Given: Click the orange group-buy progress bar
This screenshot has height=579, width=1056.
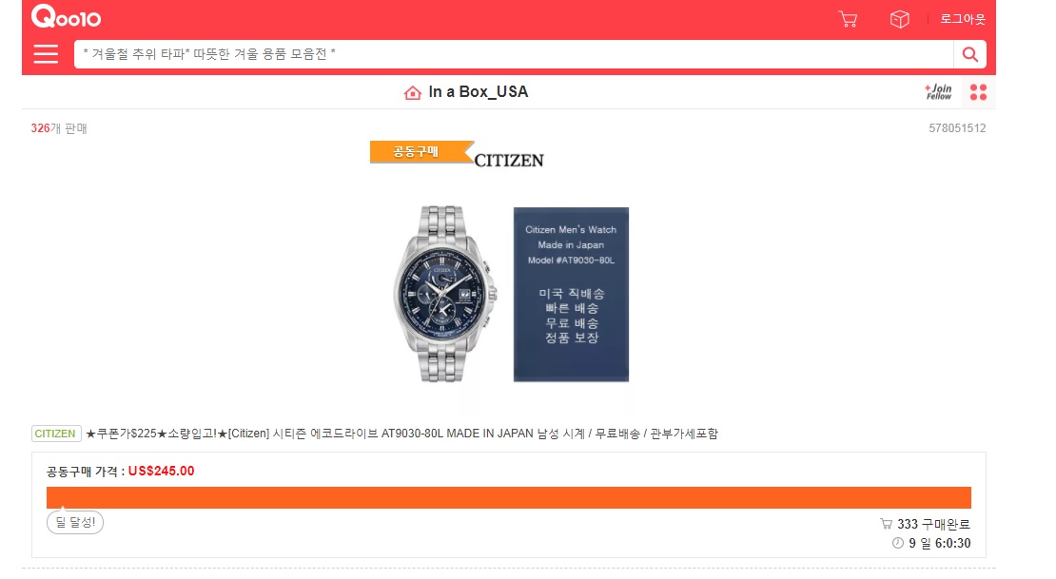Looking at the screenshot, I should pos(508,497).
